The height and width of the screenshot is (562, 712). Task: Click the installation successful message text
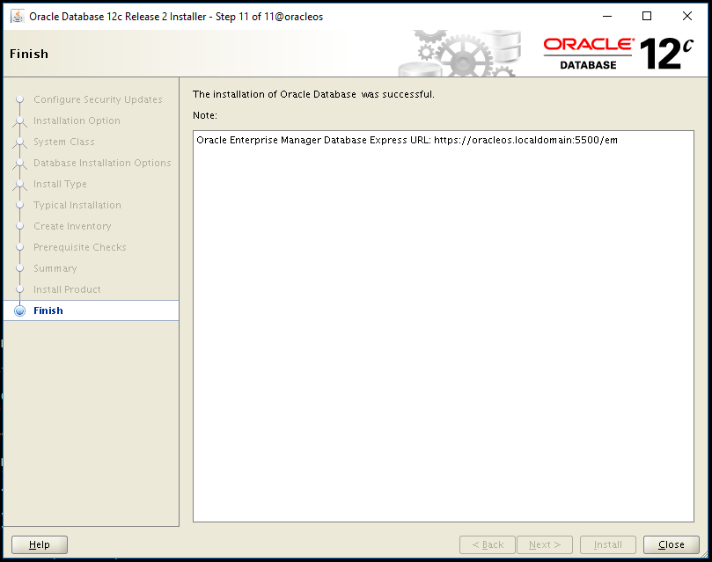[x=313, y=94]
